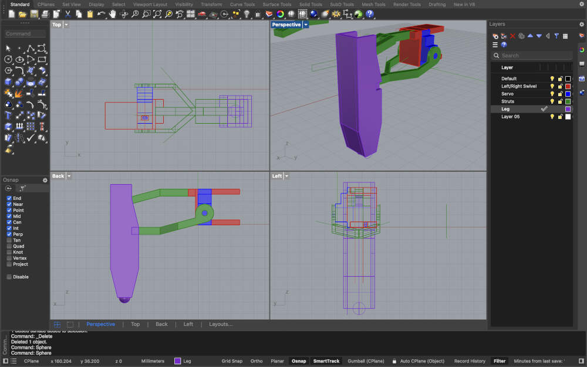Cut selection using the scissors icon
This screenshot has width=587, height=367.
(68, 14)
